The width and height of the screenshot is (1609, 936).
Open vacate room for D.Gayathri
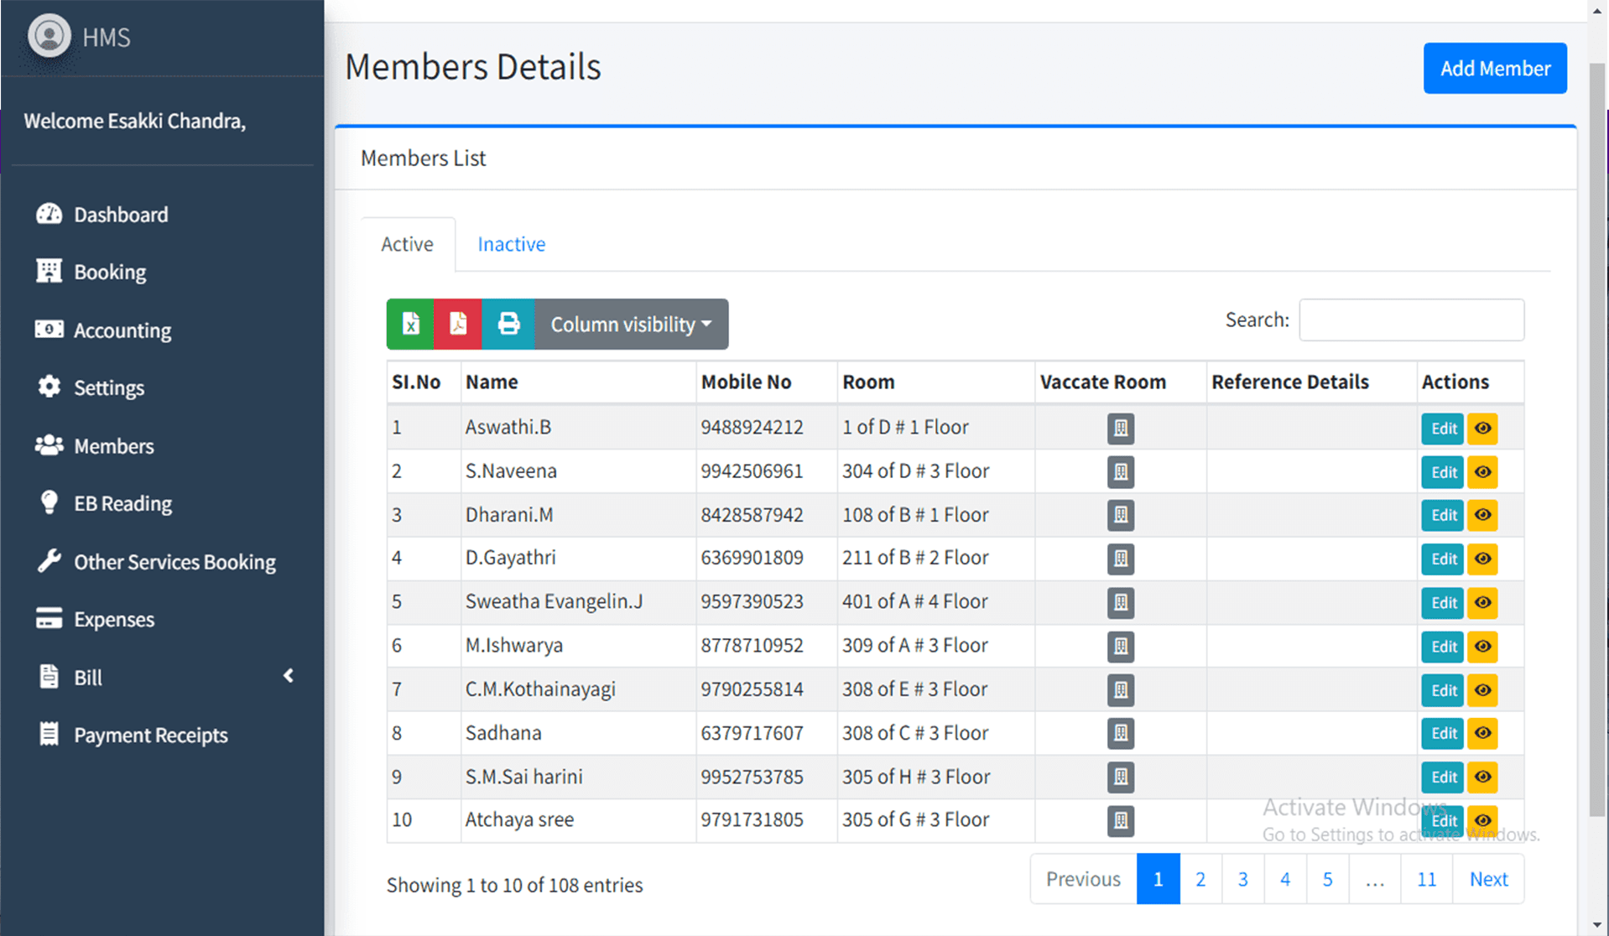click(1120, 559)
